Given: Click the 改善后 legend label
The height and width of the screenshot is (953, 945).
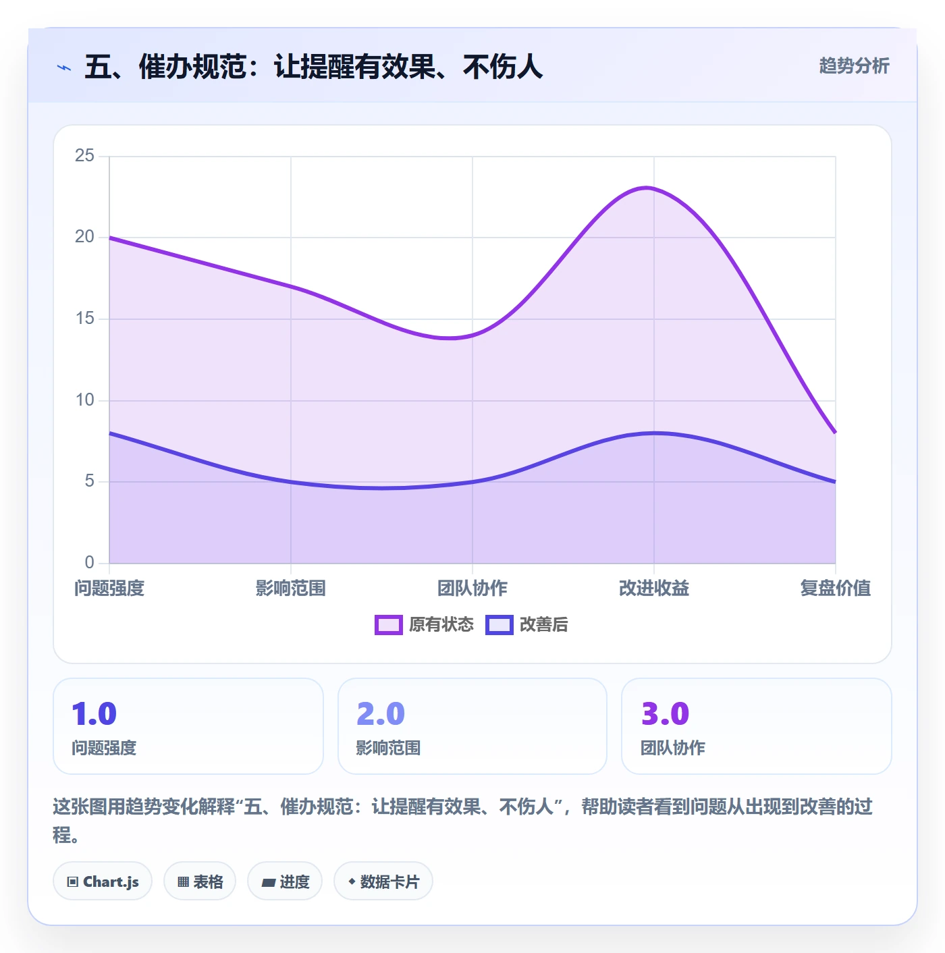Looking at the screenshot, I should tap(544, 625).
